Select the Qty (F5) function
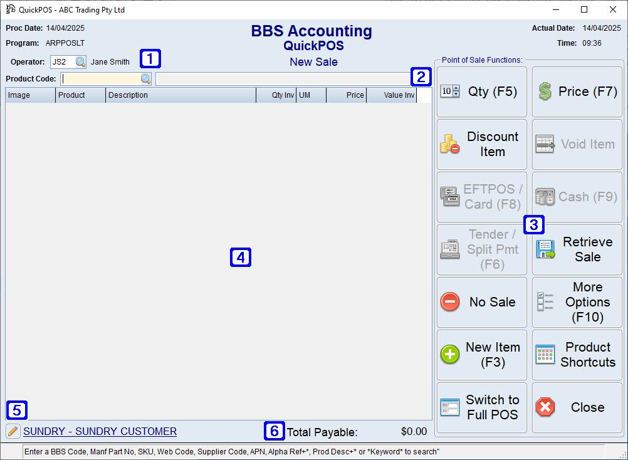The image size is (628, 460). pyautogui.click(x=481, y=91)
